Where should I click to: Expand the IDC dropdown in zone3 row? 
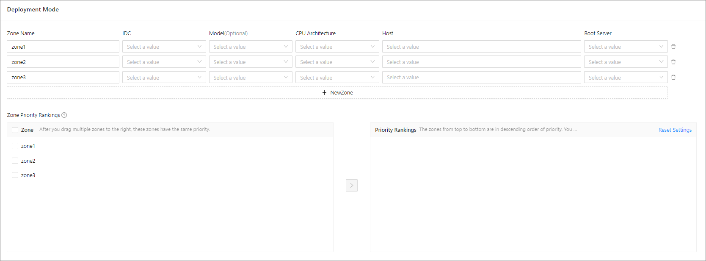(x=164, y=78)
